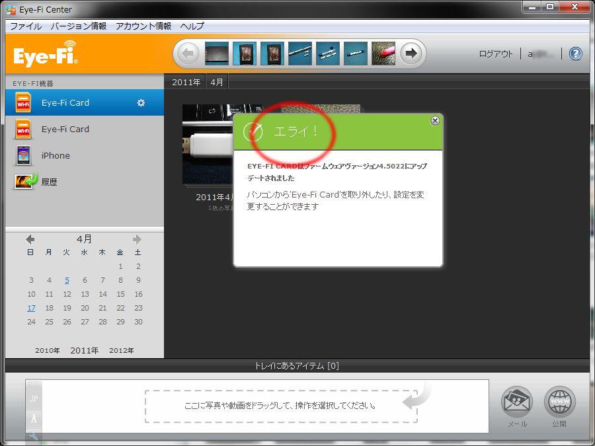Go to the previous calendar month
The image size is (595, 446).
30,239
